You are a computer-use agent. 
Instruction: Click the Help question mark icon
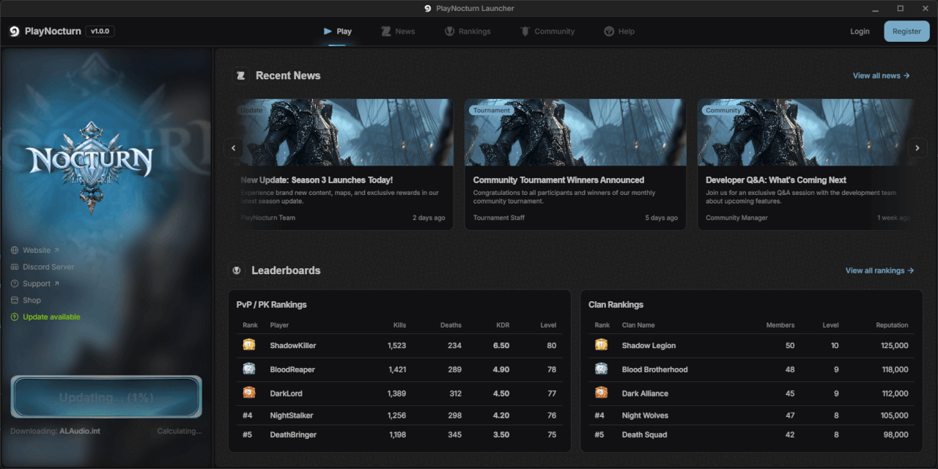[609, 32]
